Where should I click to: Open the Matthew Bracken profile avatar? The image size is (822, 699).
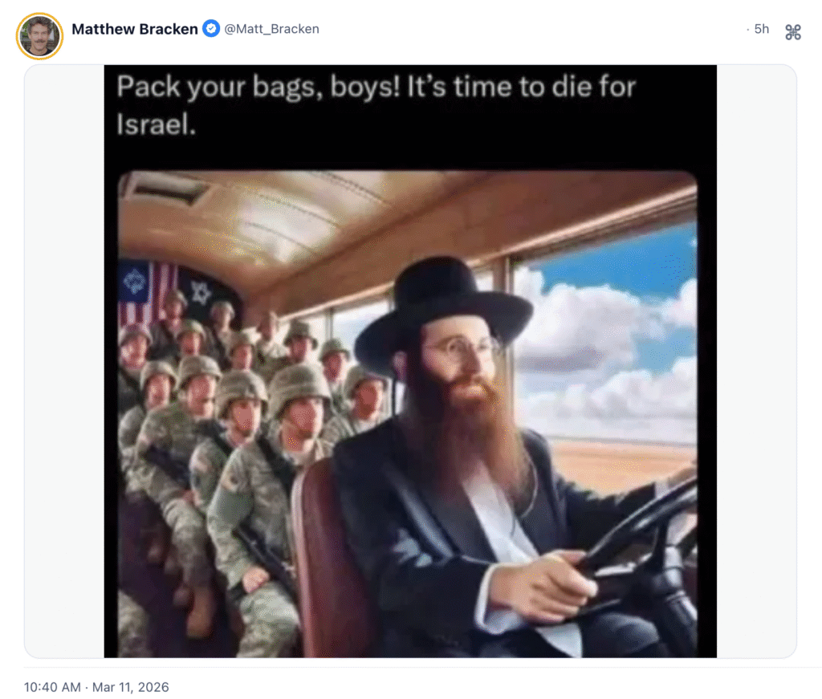click(40, 35)
